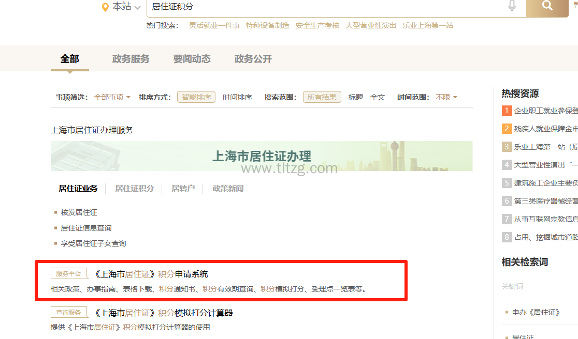This screenshot has width=578, height=339.
Task: Select 时间排序 sort option
Action: 237,97
